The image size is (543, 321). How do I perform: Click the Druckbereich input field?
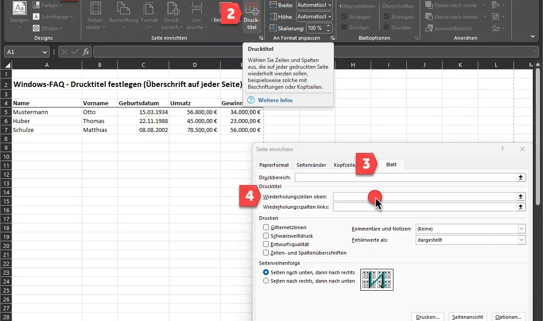click(405, 177)
